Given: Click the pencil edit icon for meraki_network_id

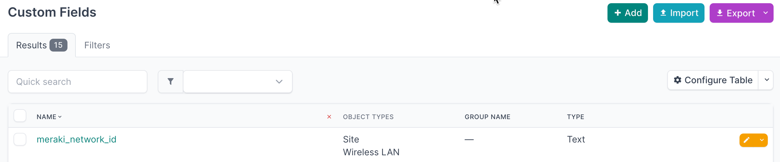Looking at the screenshot, I should pyautogui.click(x=747, y=140).
